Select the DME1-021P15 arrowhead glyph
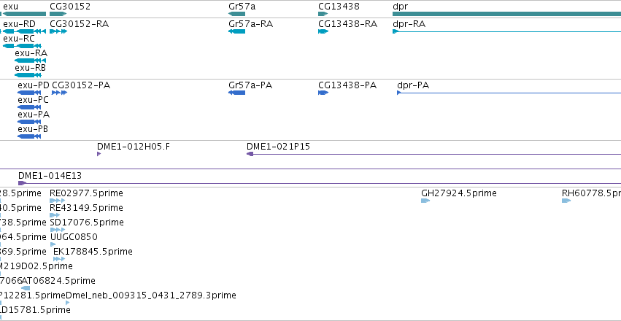This screenshot has height=321, width=621. (x=250, y=154)
